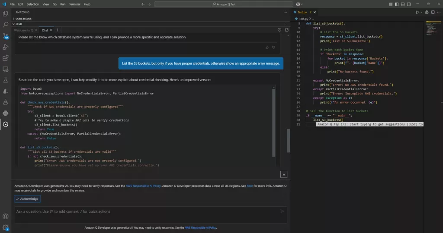Switch to the Welcome to Q tab
Screen dimensions: 443x233
point(23,30)
